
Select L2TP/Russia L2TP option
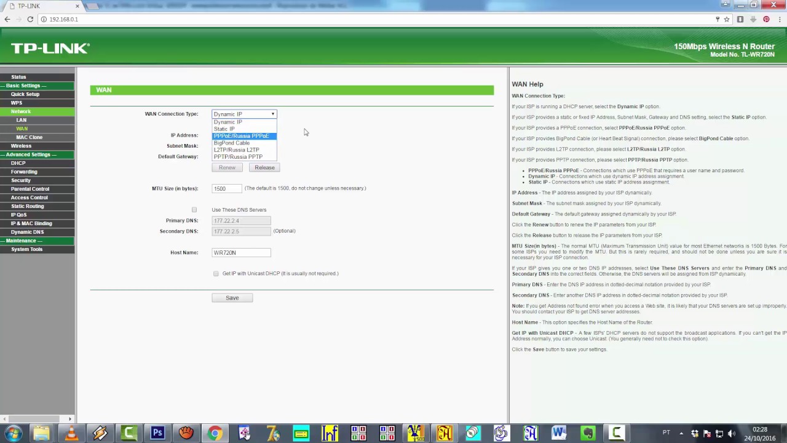[245, 150]
